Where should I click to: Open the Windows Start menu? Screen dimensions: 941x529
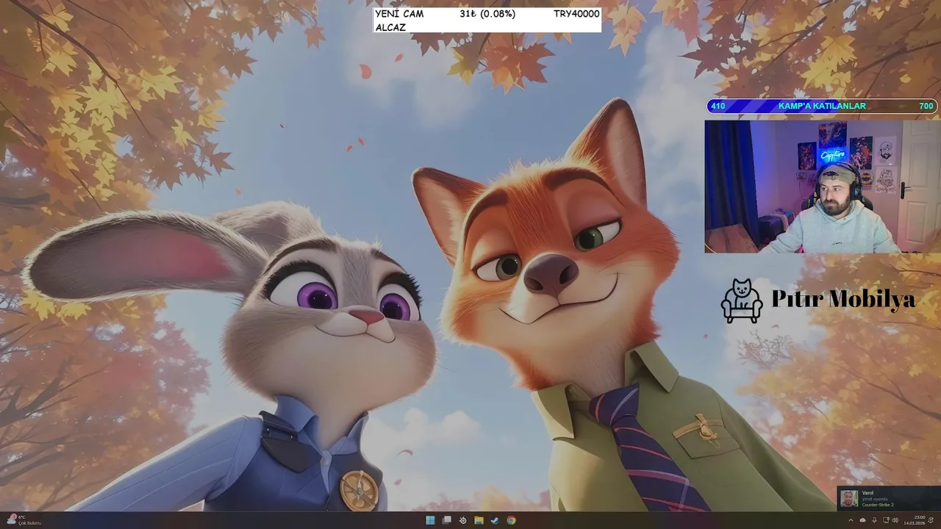click(x=430, y=520)
